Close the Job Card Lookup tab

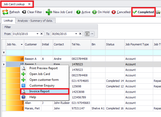point(29,4)
